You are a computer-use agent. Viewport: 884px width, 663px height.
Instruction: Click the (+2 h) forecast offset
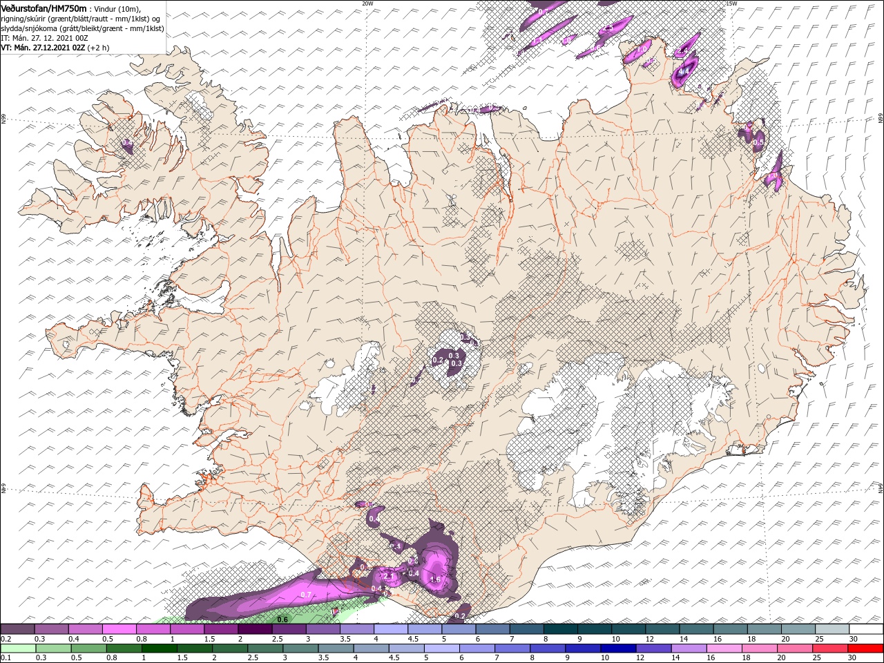pos(99,48)
